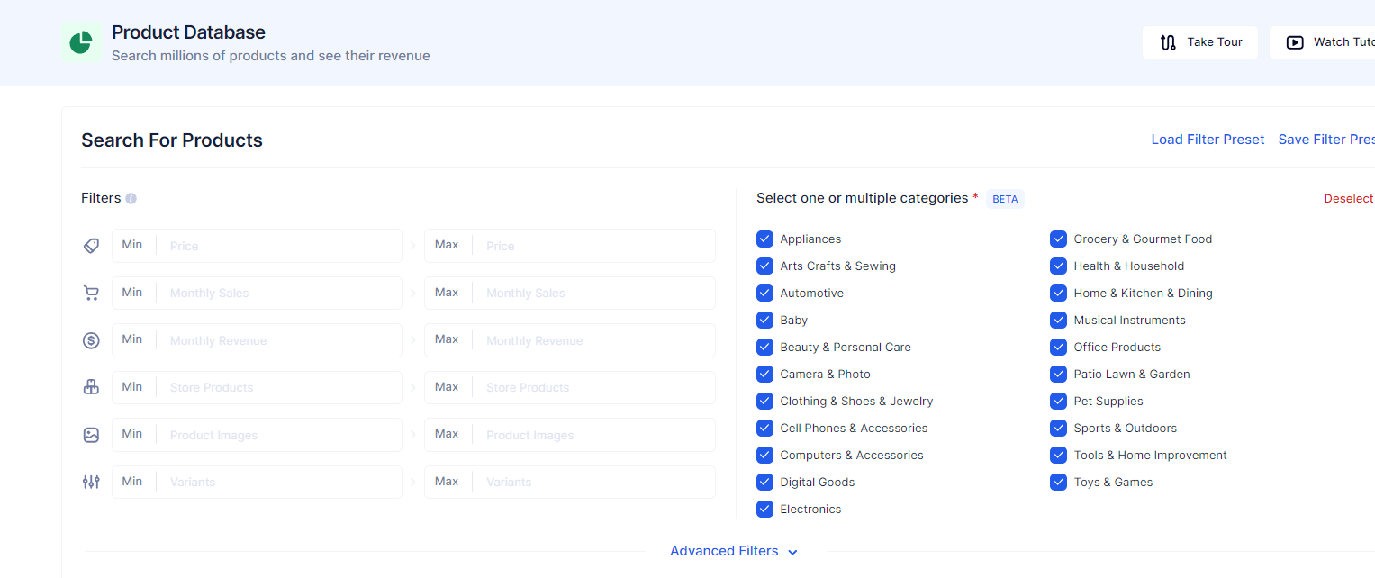1375x578 pixels.
Task: Disable the Digital Goods checkbox
Action: coord(764,482)
